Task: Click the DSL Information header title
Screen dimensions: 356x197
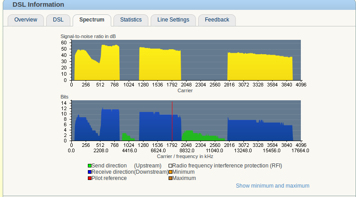Action: click(x=38, y=4)
